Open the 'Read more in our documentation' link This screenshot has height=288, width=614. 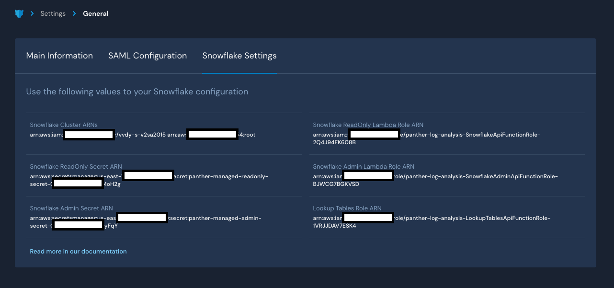(78, 251)
